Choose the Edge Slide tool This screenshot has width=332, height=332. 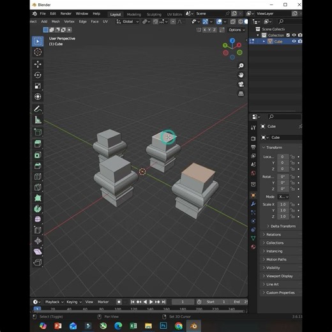pos(38,230)
